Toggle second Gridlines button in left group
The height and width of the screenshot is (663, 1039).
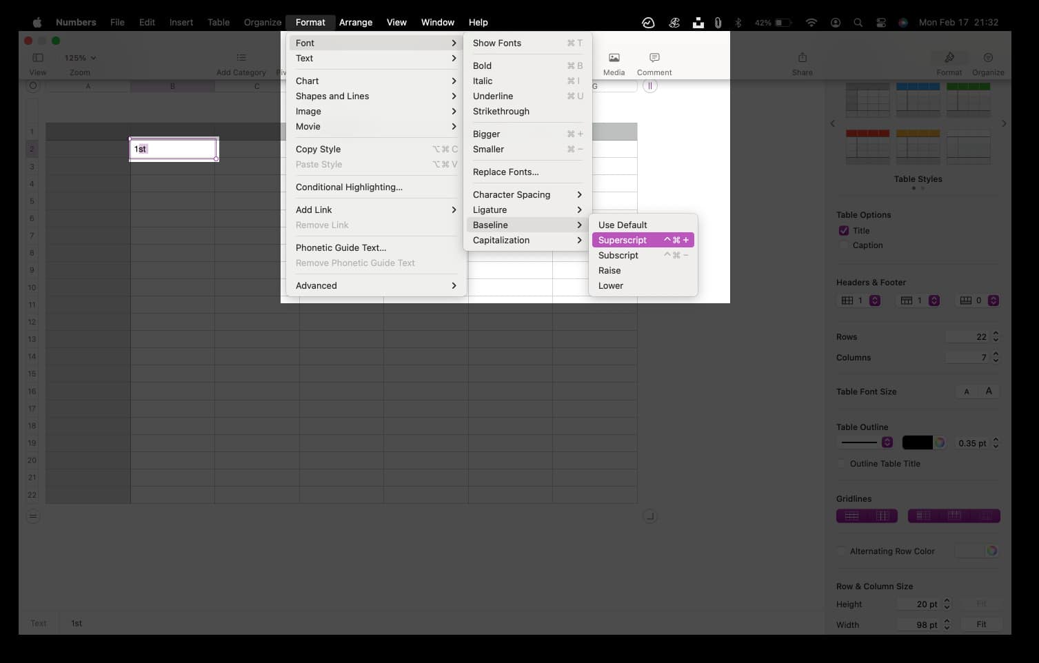click(882, 516)
